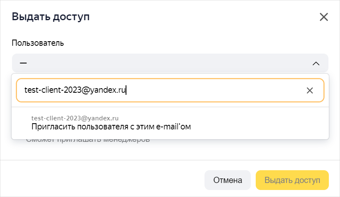Click the dash placeholder in user select

(23, 63)
